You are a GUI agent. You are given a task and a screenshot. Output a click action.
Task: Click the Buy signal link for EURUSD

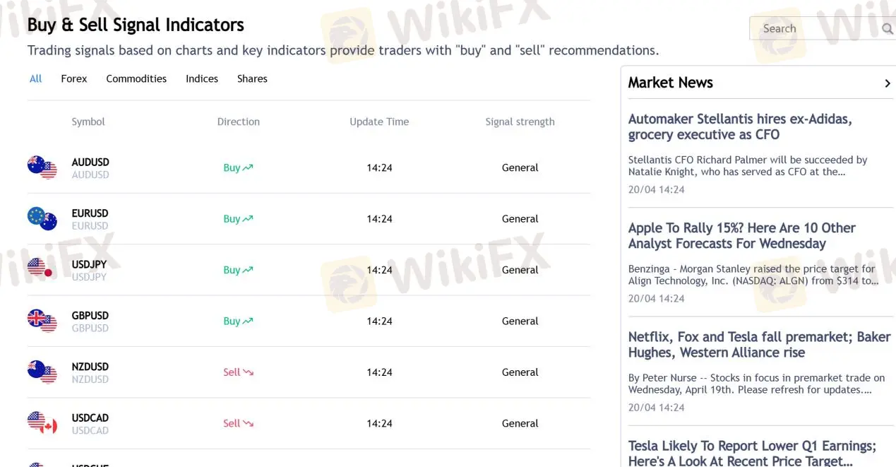pyautogui.click(x=234, y=218)
